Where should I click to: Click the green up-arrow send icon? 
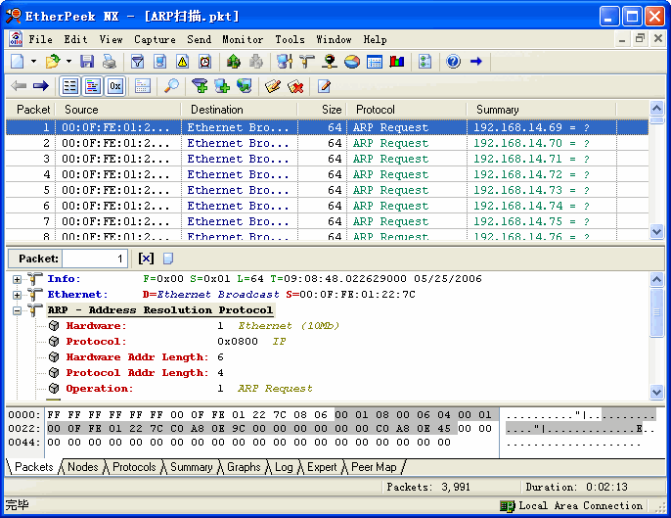click(x=233, y=62)
